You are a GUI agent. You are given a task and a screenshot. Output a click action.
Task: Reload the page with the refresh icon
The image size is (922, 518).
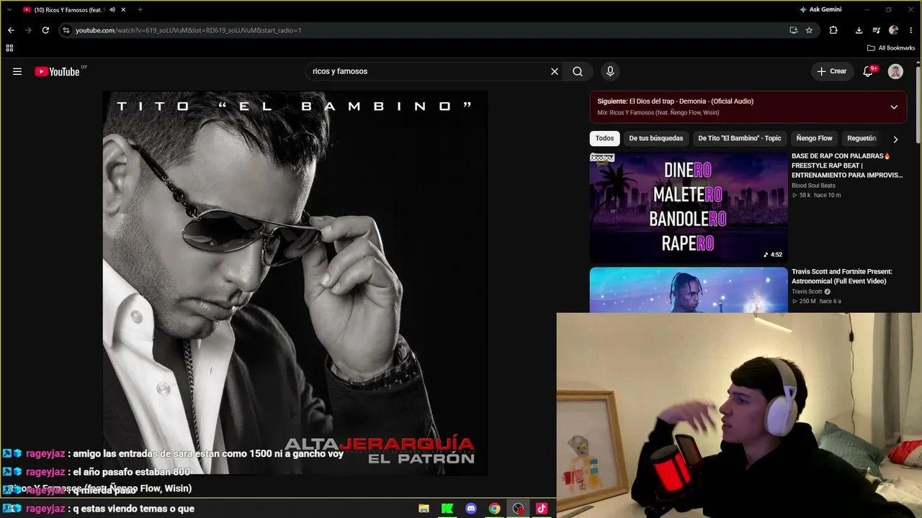click(x=45, y=30)
